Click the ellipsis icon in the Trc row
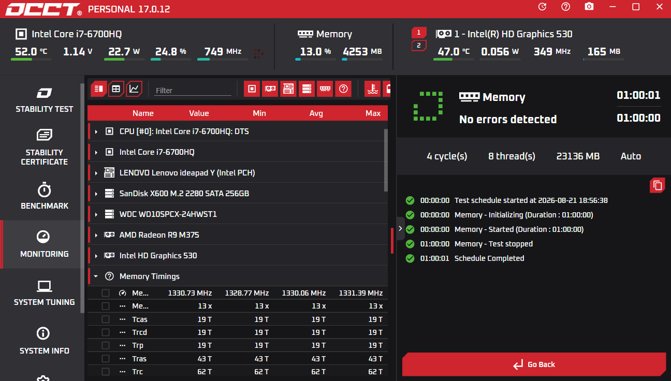671x381 pixels. coord(123,372)
